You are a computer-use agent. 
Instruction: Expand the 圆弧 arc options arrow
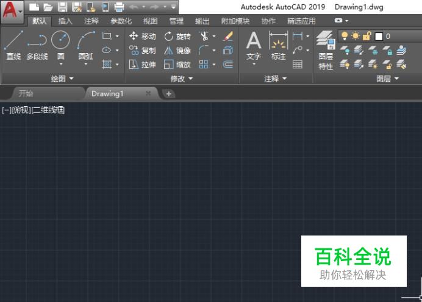pyautogui.click(x=85, y=64)
